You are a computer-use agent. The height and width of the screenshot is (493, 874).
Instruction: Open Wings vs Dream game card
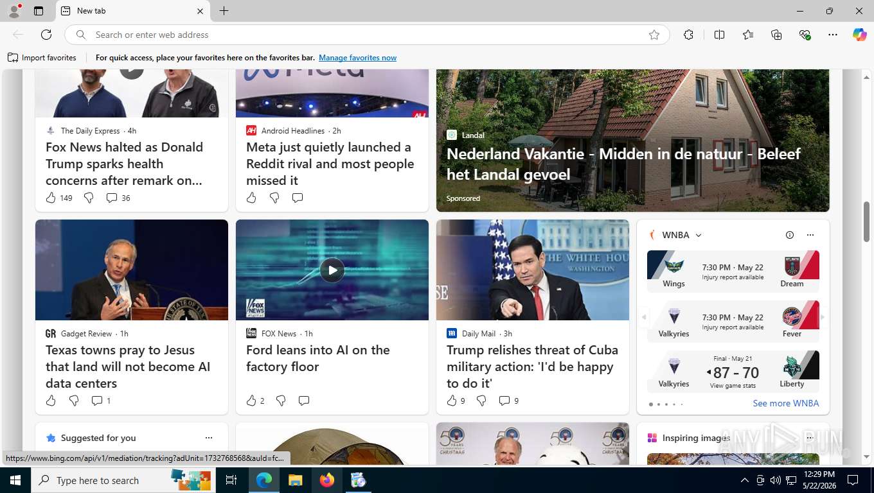click(733, 271)
